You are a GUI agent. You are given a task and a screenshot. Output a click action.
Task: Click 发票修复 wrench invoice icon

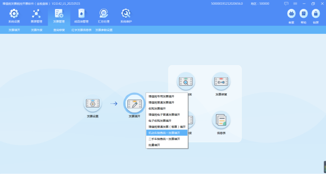(221, 81)
